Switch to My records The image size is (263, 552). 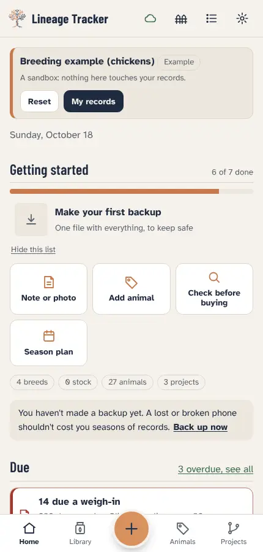(94, 101)
